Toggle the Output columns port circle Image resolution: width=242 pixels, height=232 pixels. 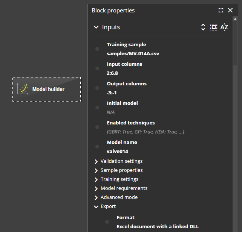click(97, 88)
